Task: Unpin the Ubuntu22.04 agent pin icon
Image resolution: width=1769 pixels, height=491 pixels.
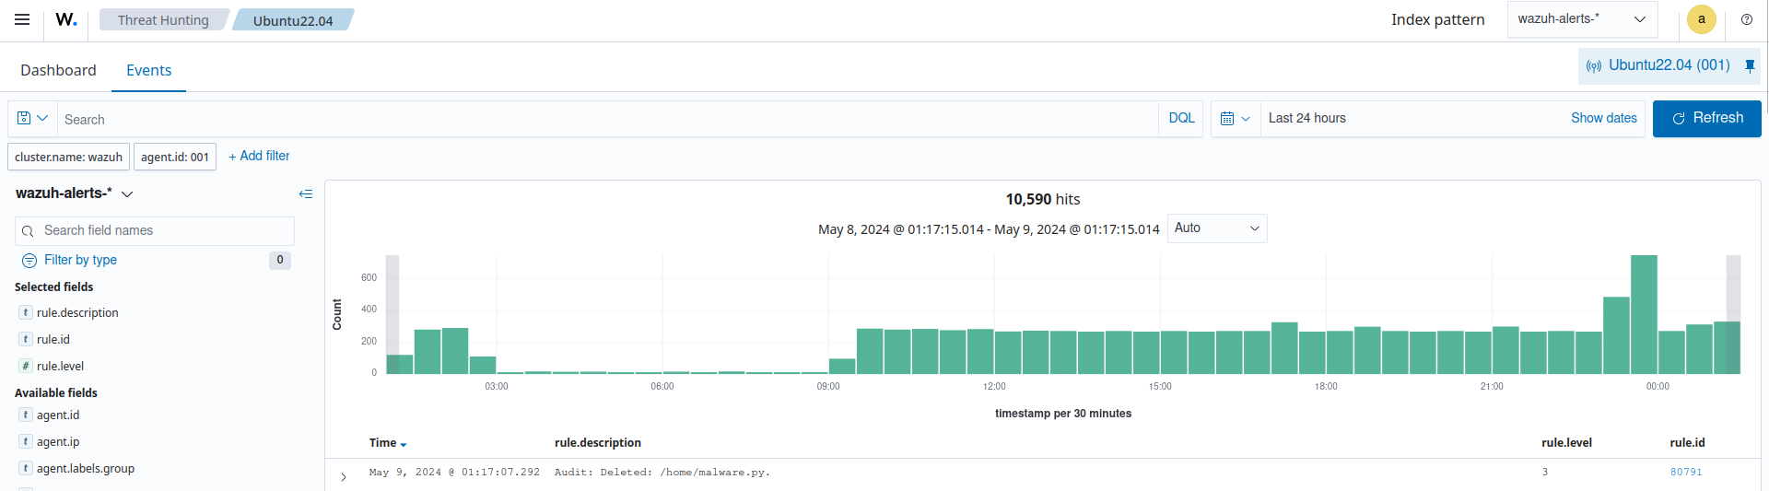Action: 1750,65
